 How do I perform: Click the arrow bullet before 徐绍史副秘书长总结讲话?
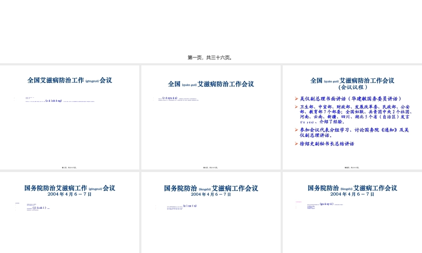point(297,144)
